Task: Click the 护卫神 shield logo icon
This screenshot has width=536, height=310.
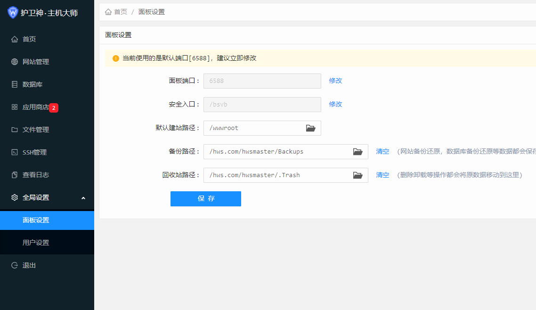Action: pyautogui.click(x=13, y=13)
